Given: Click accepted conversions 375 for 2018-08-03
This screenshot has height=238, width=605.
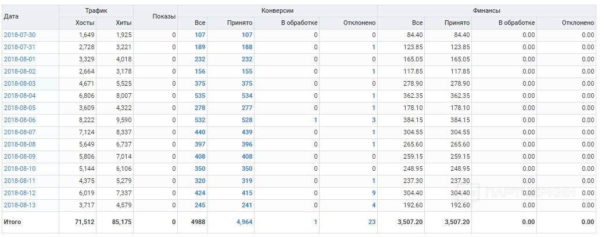Looking at the screenshot, I should click(x=247, y=83).
